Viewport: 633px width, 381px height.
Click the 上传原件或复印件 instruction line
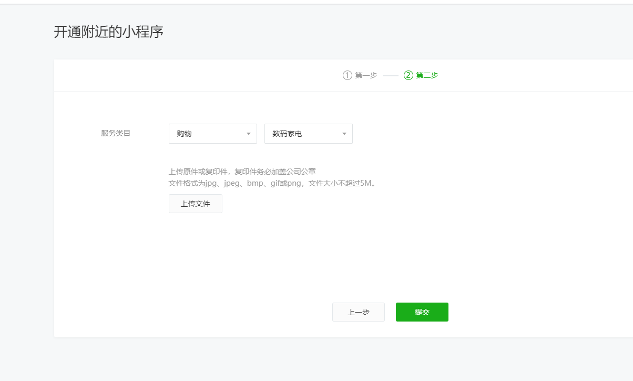click(x=242, y=172)
